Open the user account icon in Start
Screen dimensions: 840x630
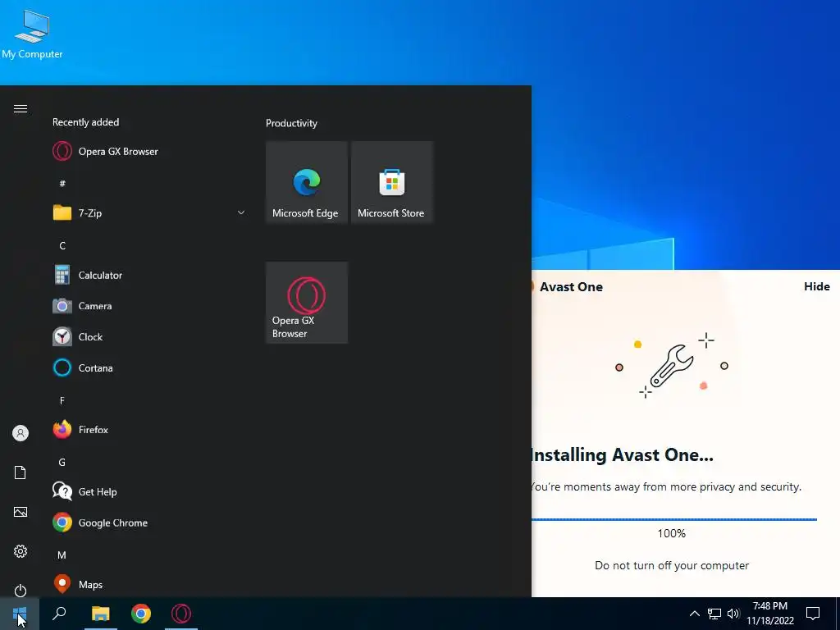(x=21, y=433)
